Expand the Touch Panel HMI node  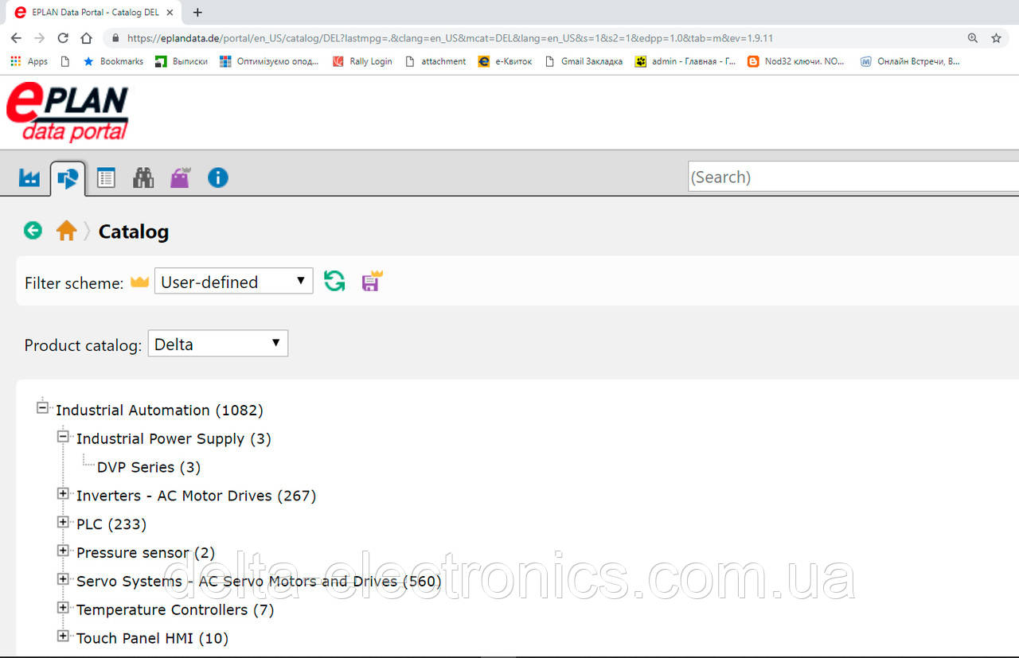(x=63, y=636)
